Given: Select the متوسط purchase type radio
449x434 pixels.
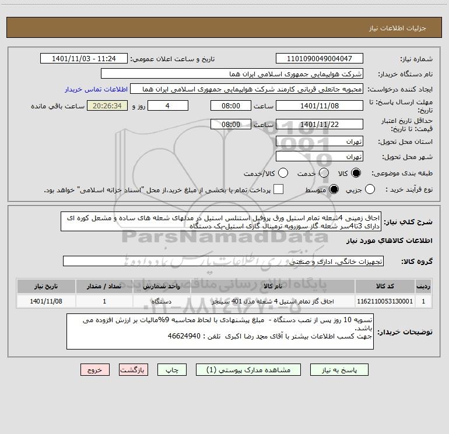Looking at the screenshot, I should (334, 189).
